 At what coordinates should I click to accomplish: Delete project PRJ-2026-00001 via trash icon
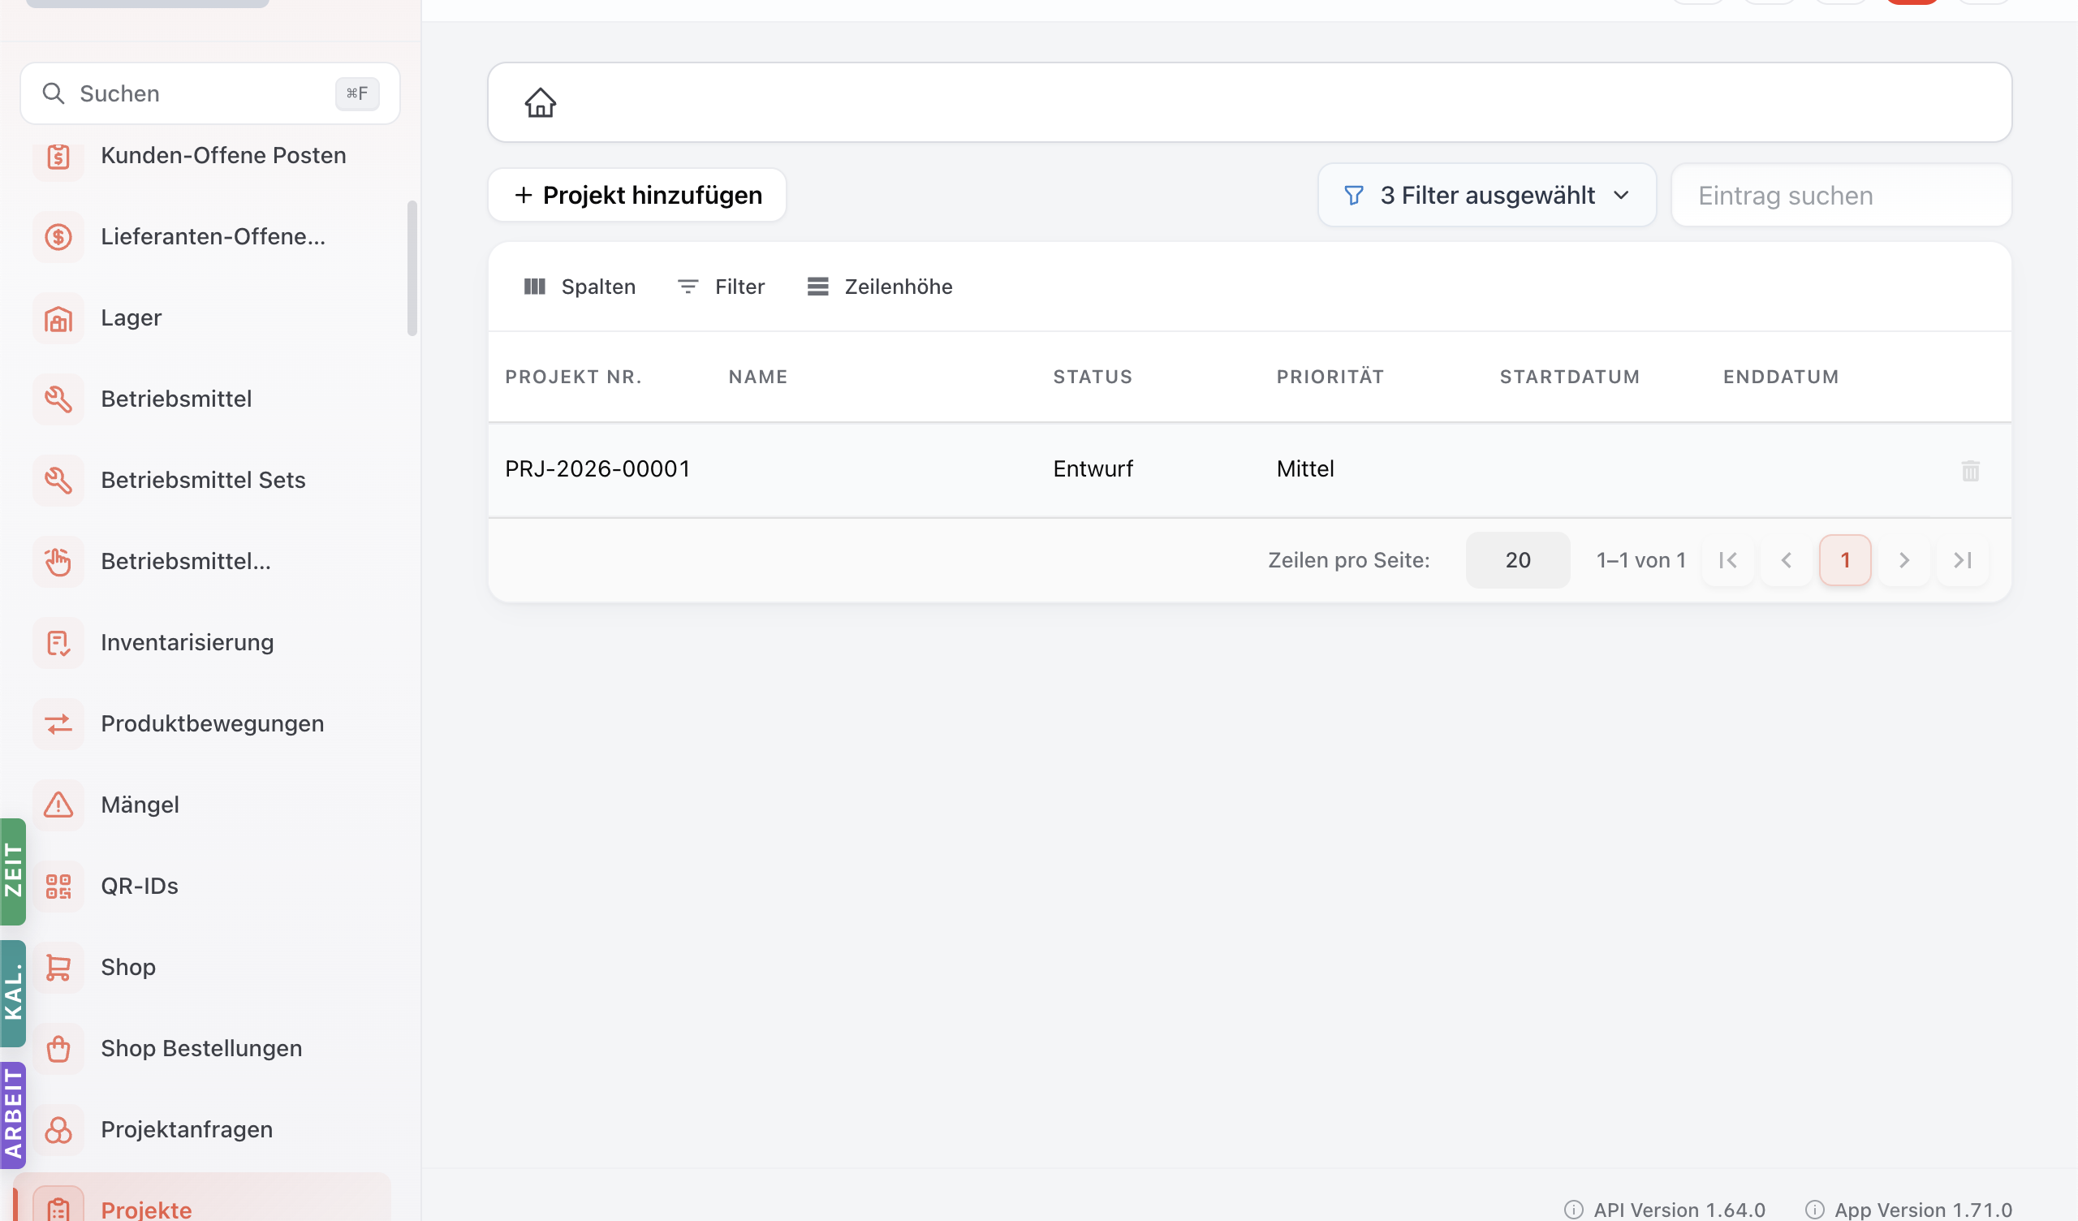click(x=1970, y=470)
